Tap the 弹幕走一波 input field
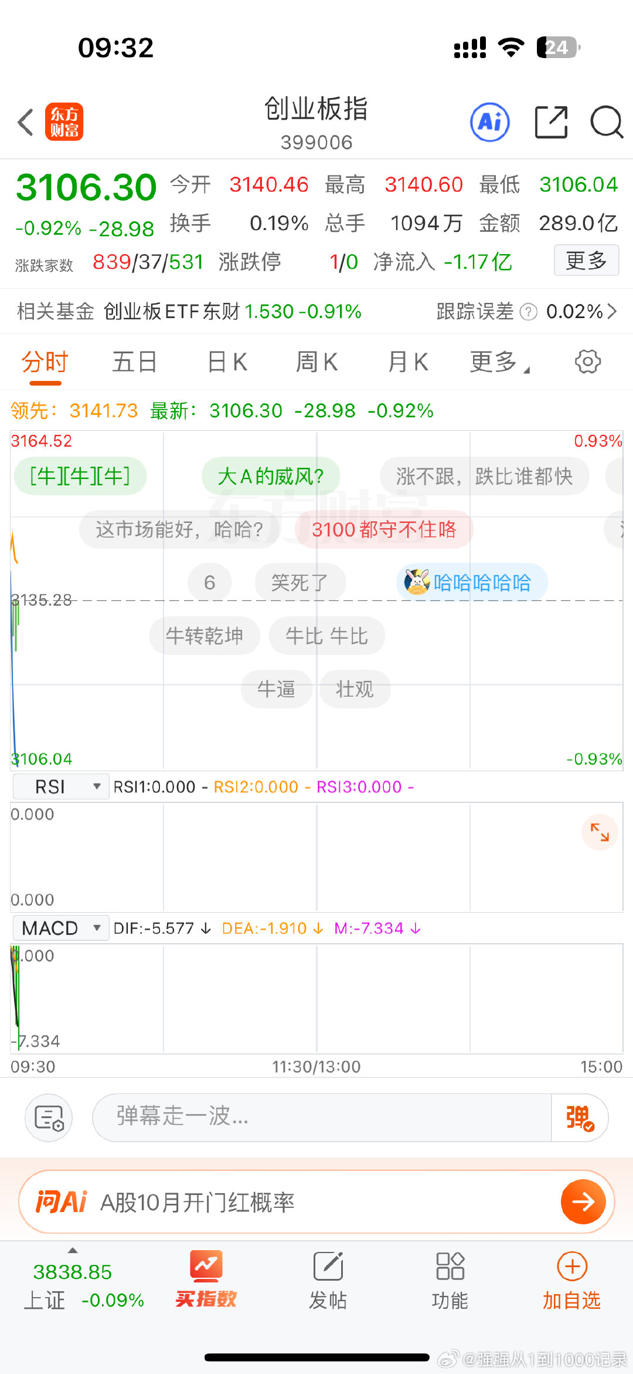The image size is (633, 1374). click(322, 1118)
